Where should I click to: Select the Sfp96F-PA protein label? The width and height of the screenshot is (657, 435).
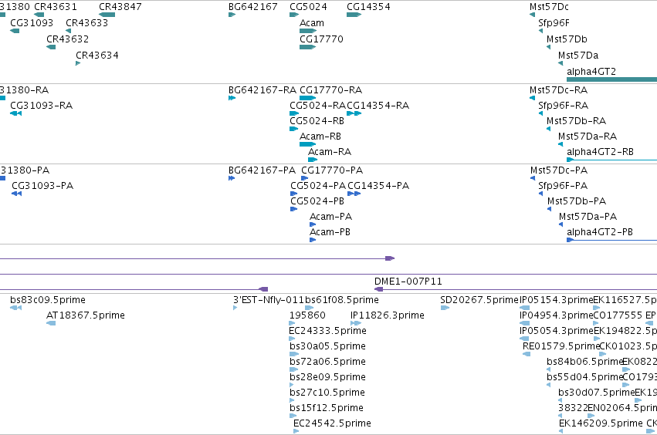click(563, 186)
